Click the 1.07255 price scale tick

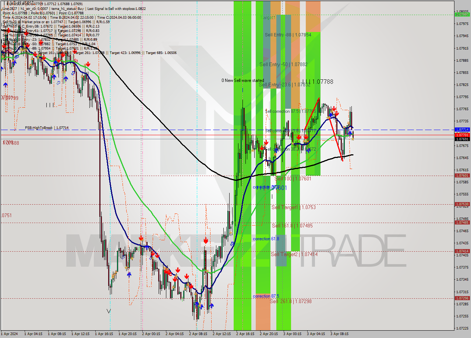point(462,316)
